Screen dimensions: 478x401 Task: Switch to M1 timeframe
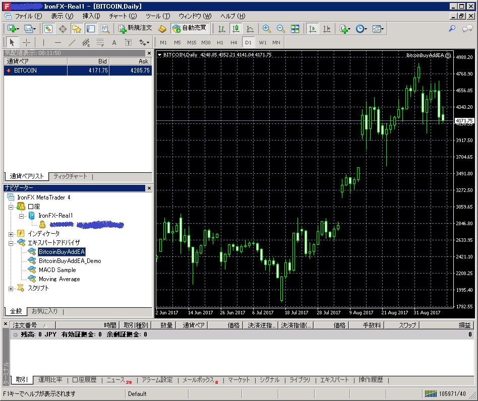coord(163,43)
